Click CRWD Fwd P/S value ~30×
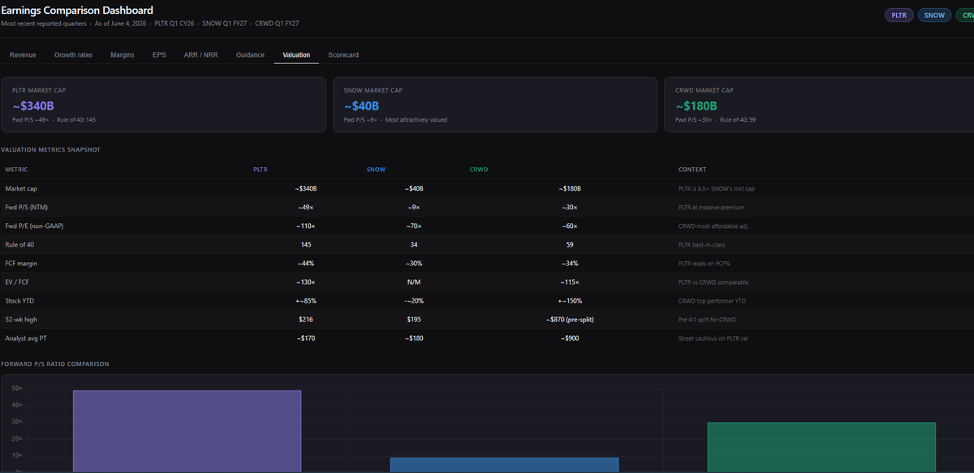The width and height of the screenshot is (974, 473). (570, 207)
